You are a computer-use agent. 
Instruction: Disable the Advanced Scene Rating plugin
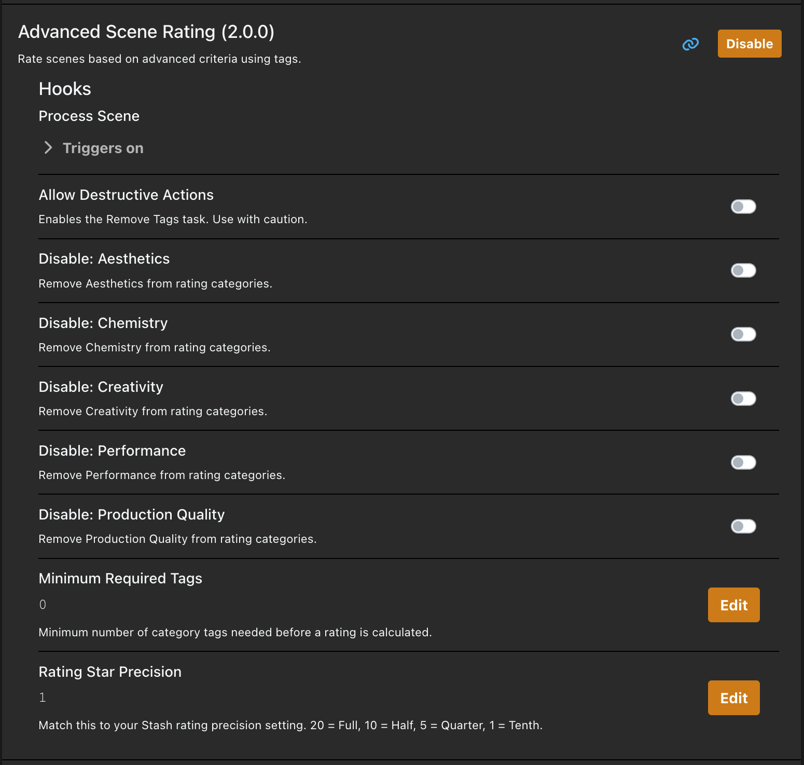pyautogui.click(x=749, y=44)
